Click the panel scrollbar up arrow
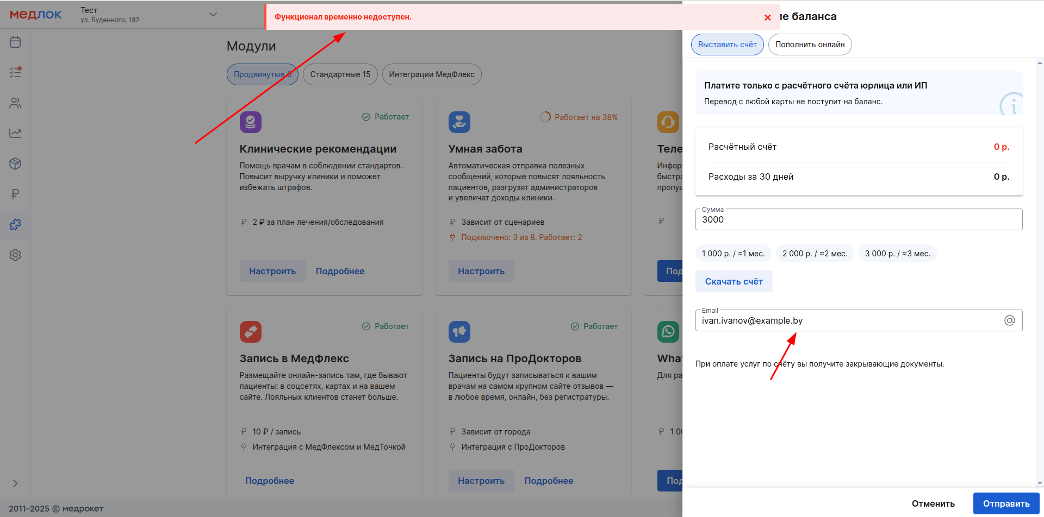 pyautogui.click(x=1040, y=63)
